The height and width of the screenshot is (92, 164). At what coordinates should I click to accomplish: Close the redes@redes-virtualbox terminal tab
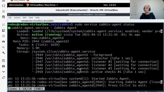click(68, 21)
